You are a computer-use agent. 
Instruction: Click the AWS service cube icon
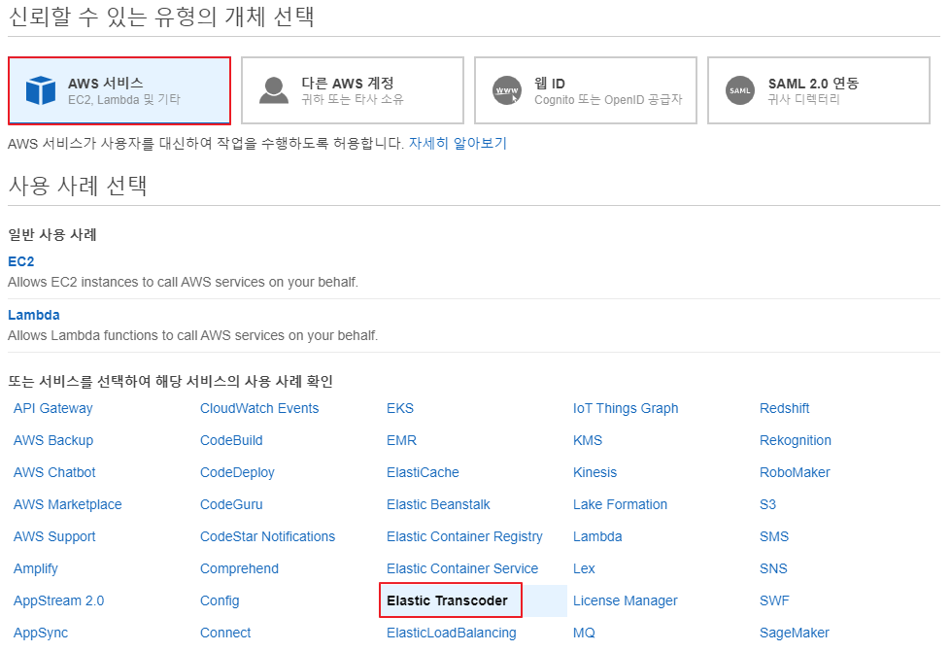click(x=41, y=90)
